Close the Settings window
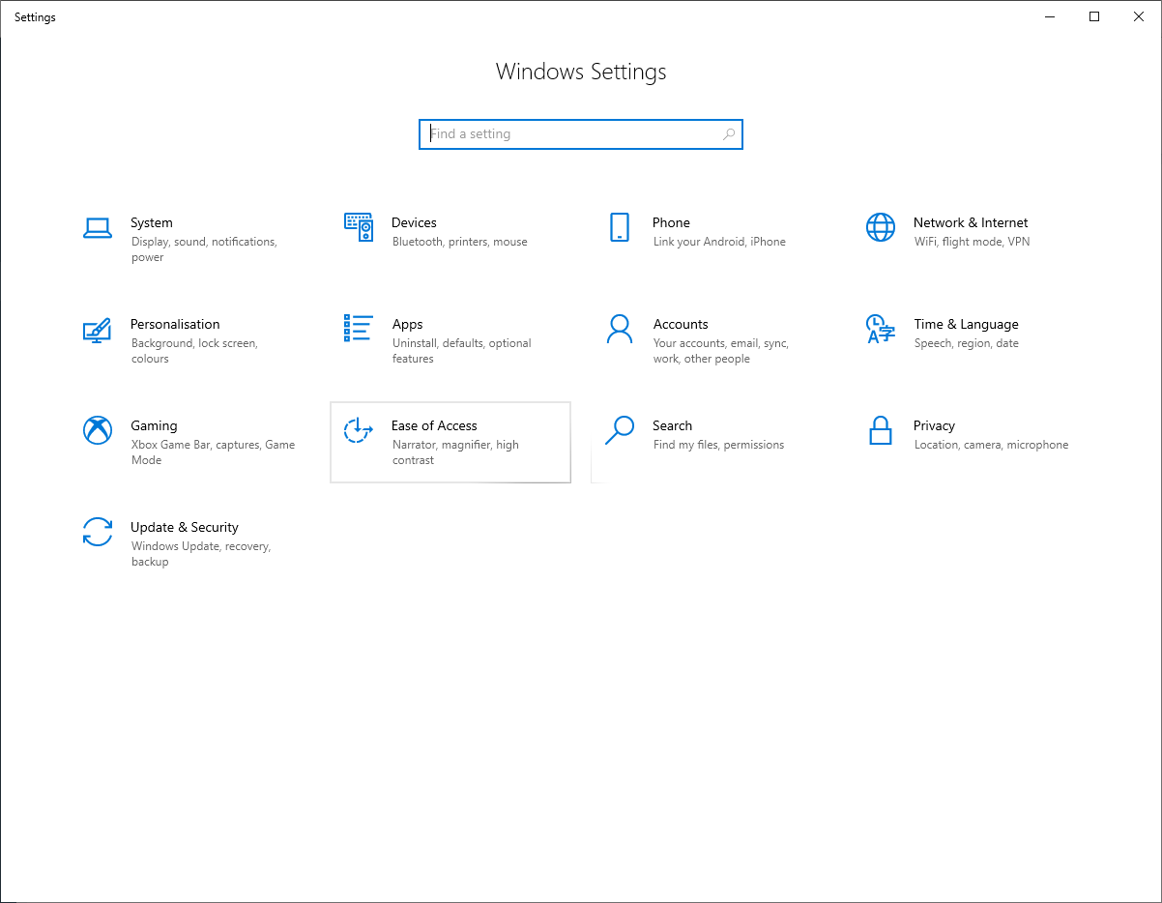 pos(1139,16)
